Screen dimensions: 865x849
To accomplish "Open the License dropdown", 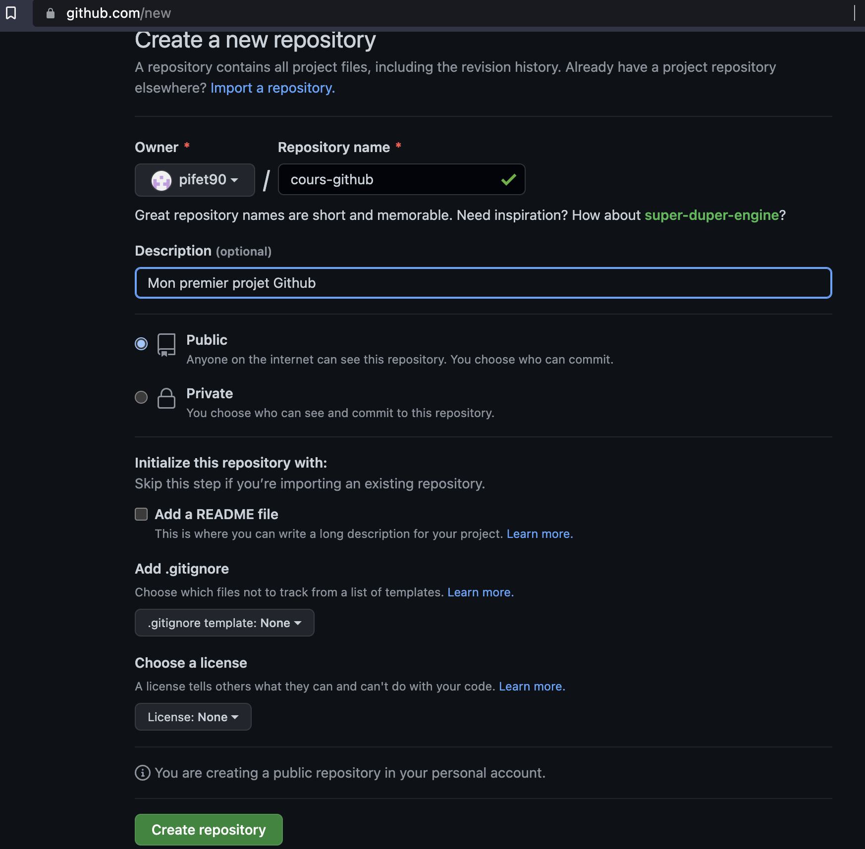I will [193, 717].
